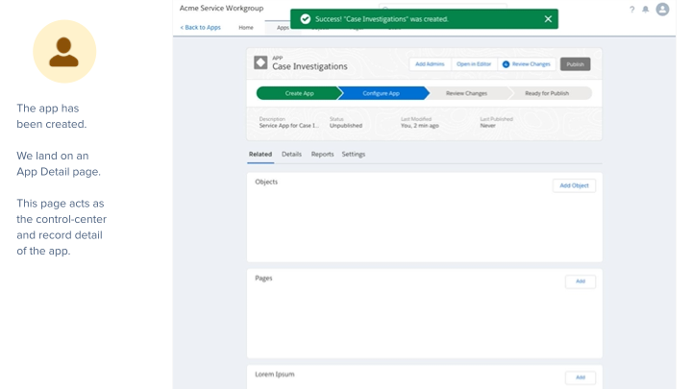Click the green success checkmark icon
Image resolution: width=692 pixels, height=389 pixels.
[x=306, y=19]
